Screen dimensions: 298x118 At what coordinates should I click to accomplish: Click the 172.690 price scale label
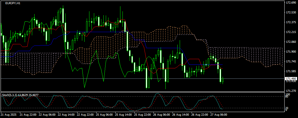tap(291, 3)
